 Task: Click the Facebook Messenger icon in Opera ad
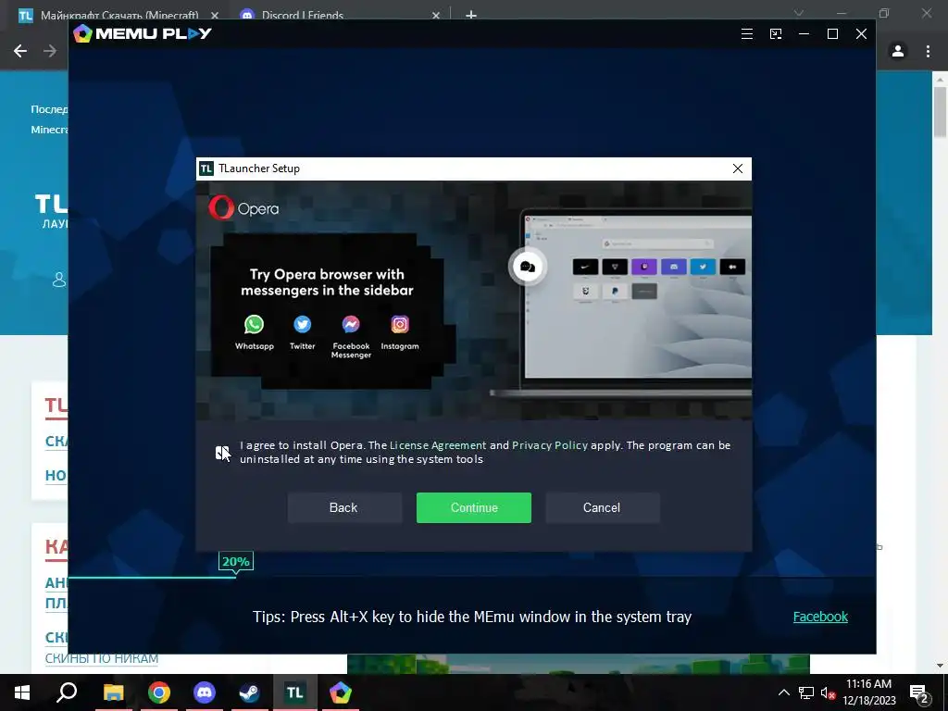[x=351, y=325]
